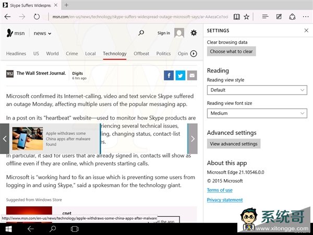Screen dimensions: 313x235
Task: Click View advanced settings button
Action: [x=234, y=144]
